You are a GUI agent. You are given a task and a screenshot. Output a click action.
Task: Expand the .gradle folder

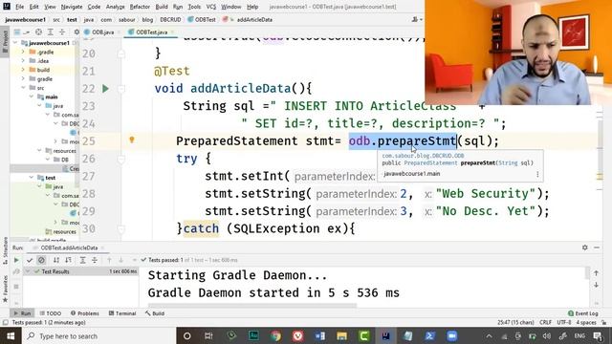[23, 52]
